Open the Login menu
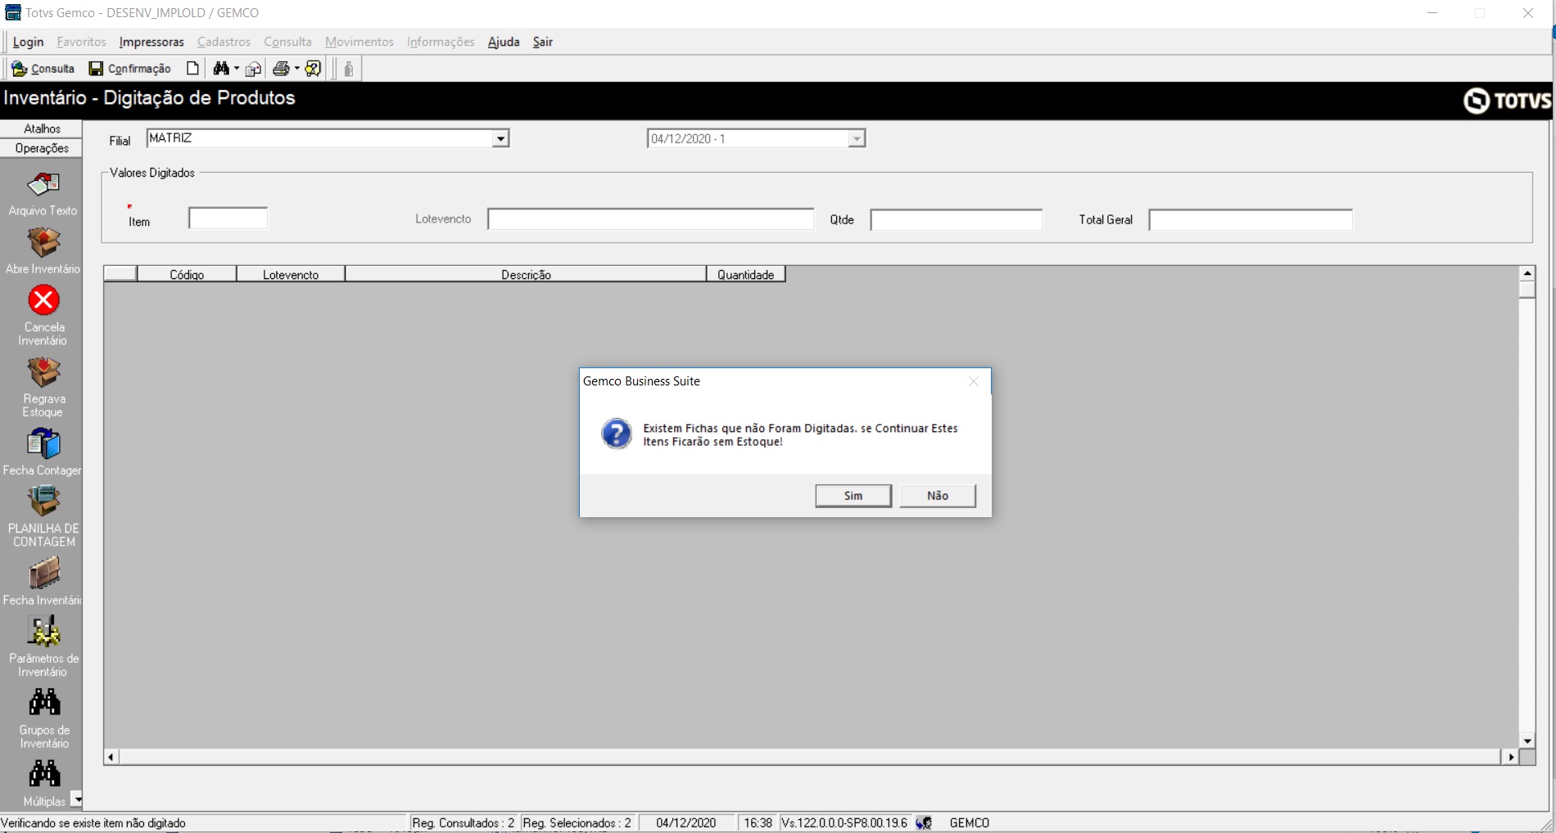This screenshot has width=1556, height=833. (28, 42)
